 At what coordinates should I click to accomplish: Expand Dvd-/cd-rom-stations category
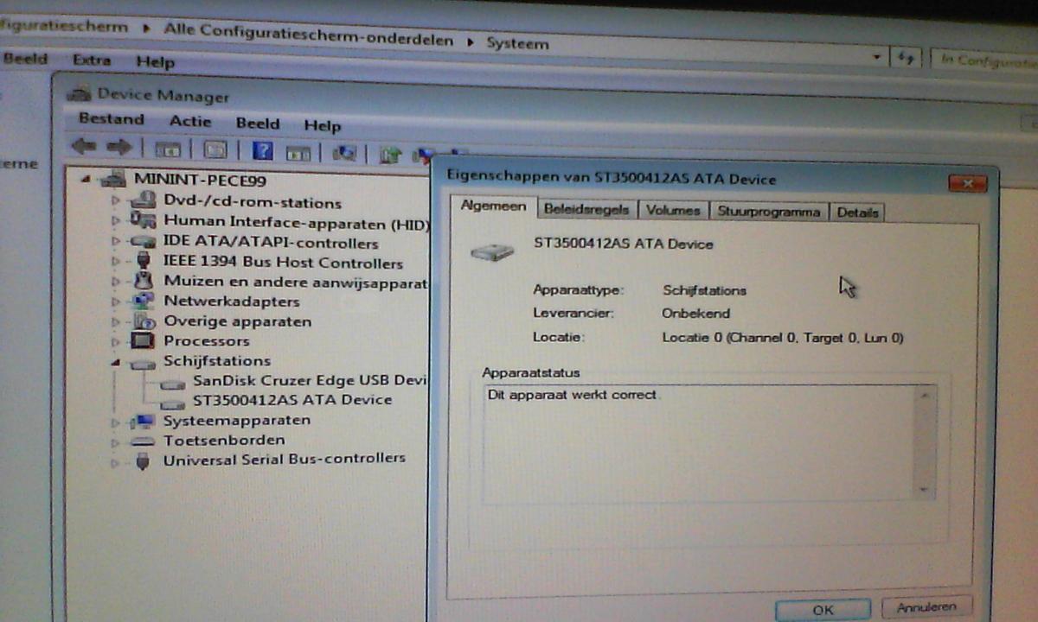(x=116, y=201)
